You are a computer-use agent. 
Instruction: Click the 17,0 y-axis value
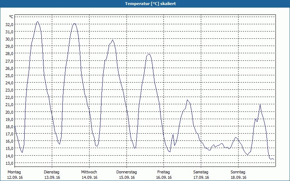[9, 134]
